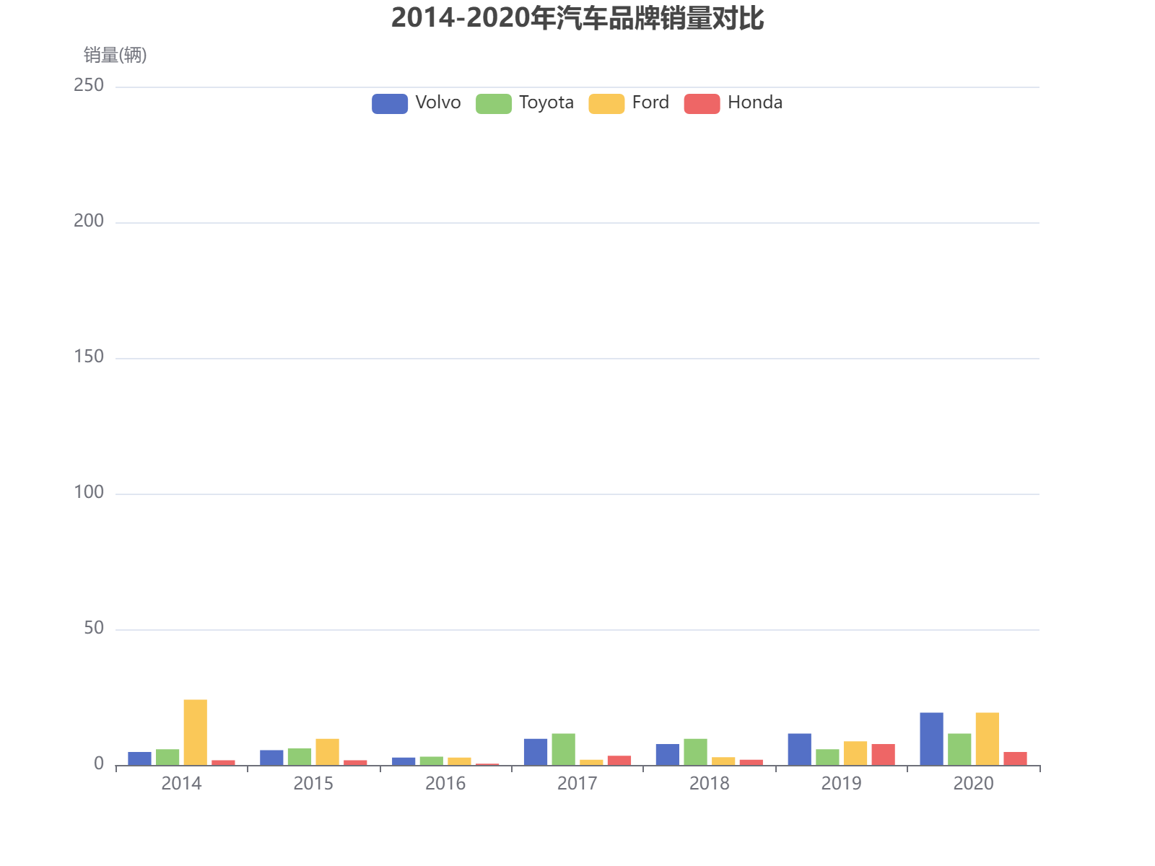Click the 销量(辆) axis label
The image size is (1155, 866).
click(114, 56)
